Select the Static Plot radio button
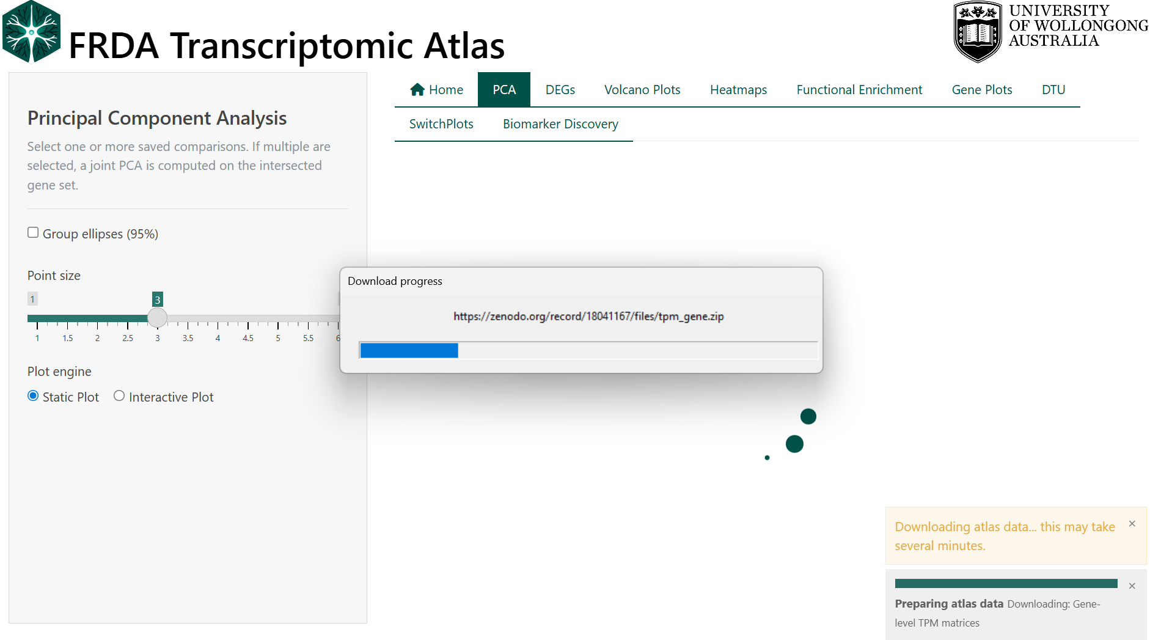This screenshot has height=640, width=1150. coord(33,396)
